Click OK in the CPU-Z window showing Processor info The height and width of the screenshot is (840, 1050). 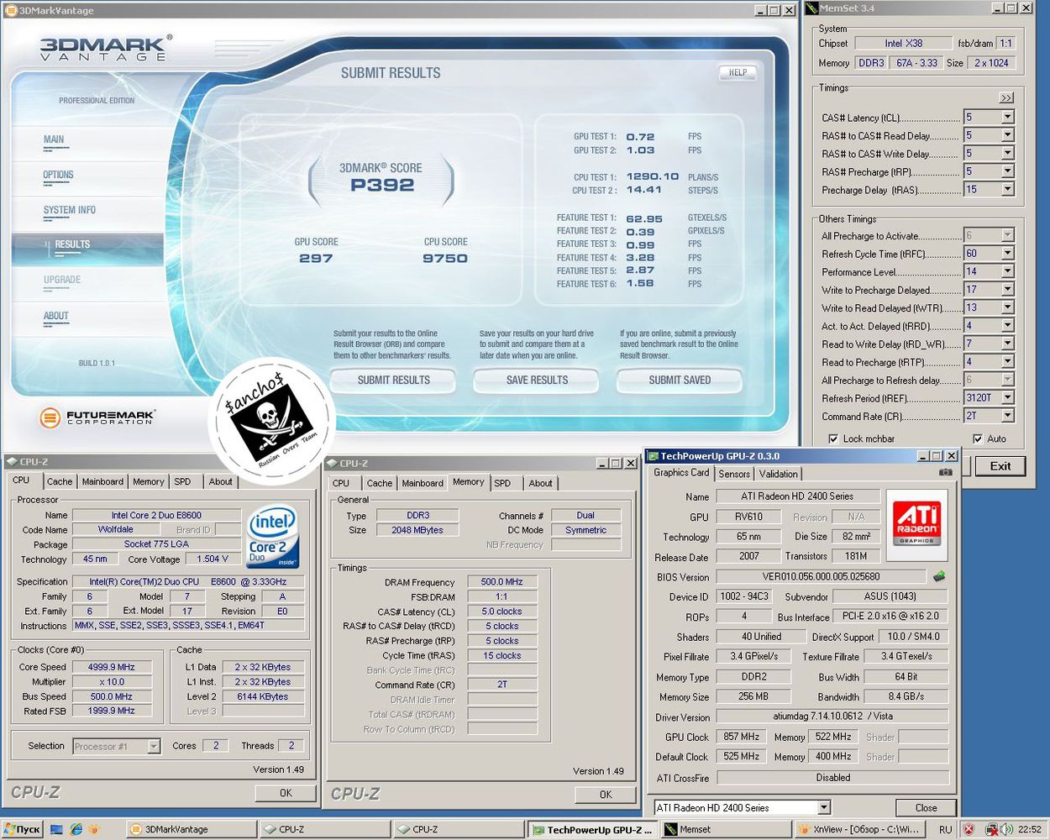coord(286,792)
